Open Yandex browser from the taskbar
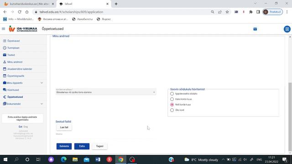The width and height of the screenshot is (292, 164). click(109, 159)
